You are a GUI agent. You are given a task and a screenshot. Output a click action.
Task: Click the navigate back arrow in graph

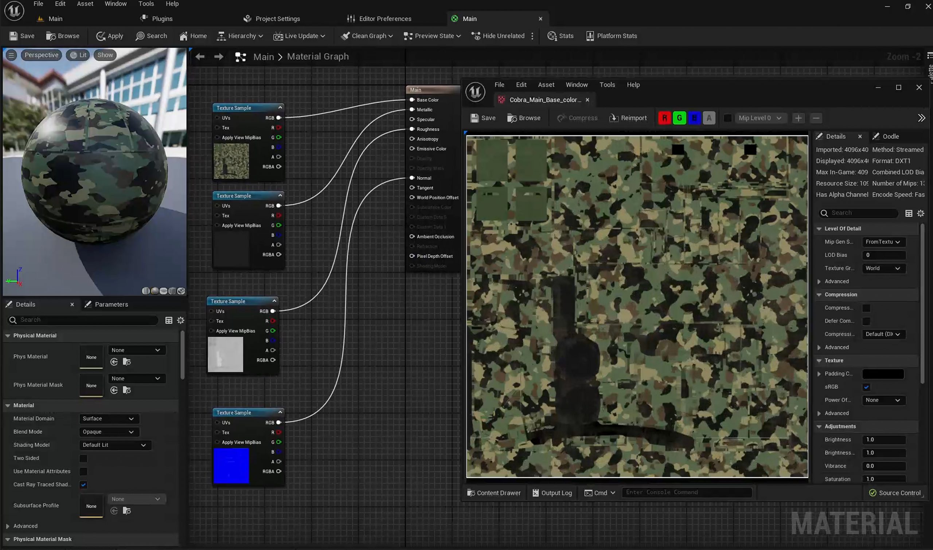point(200,57)
